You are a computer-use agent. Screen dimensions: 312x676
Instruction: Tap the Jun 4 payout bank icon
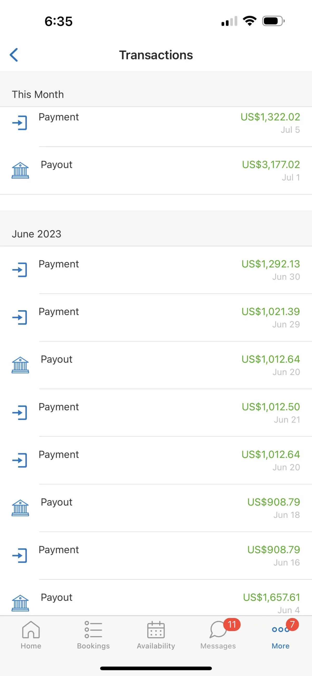(20, 603)
